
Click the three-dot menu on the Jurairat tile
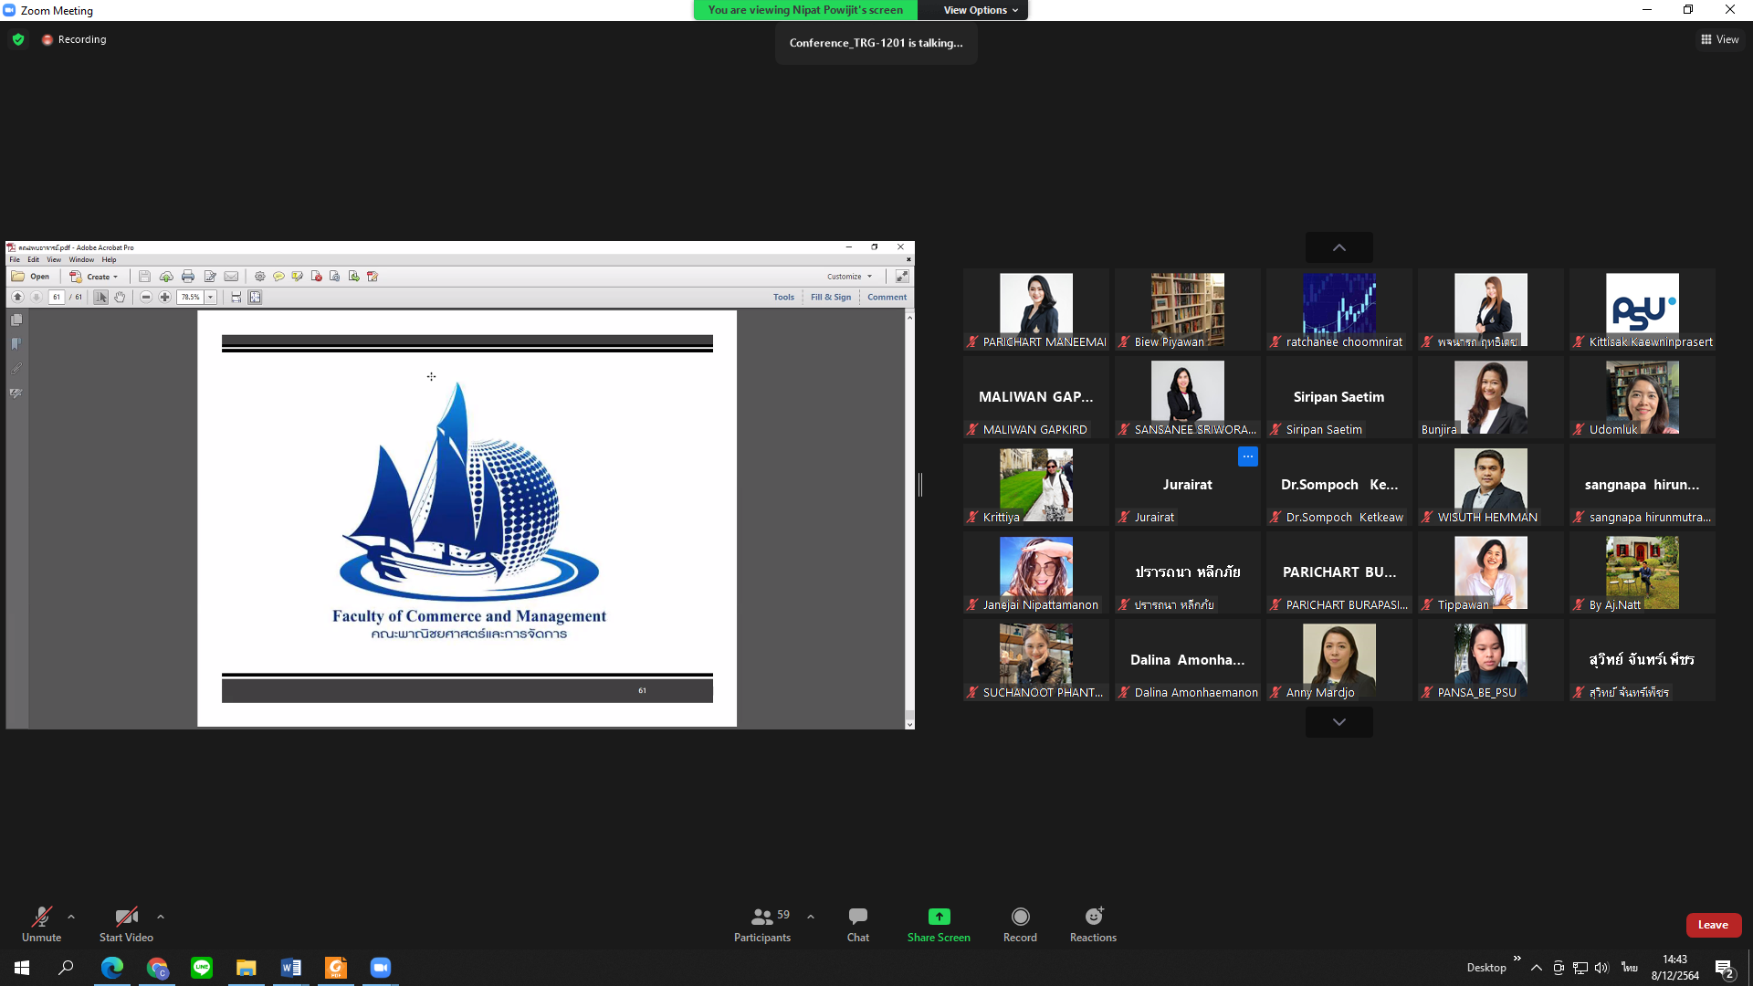point(1247,456)
